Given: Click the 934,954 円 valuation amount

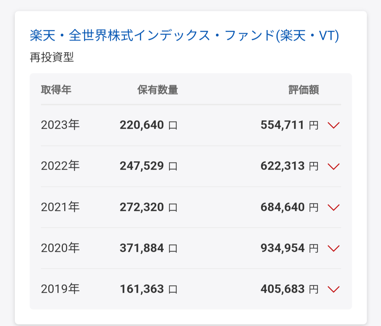Looking at the screenshot, I should (289, 248).
